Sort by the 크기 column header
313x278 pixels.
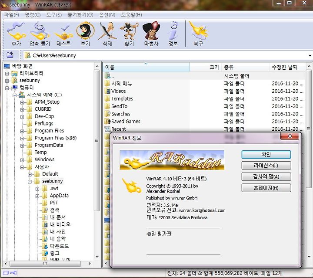(x=205, y=67)
